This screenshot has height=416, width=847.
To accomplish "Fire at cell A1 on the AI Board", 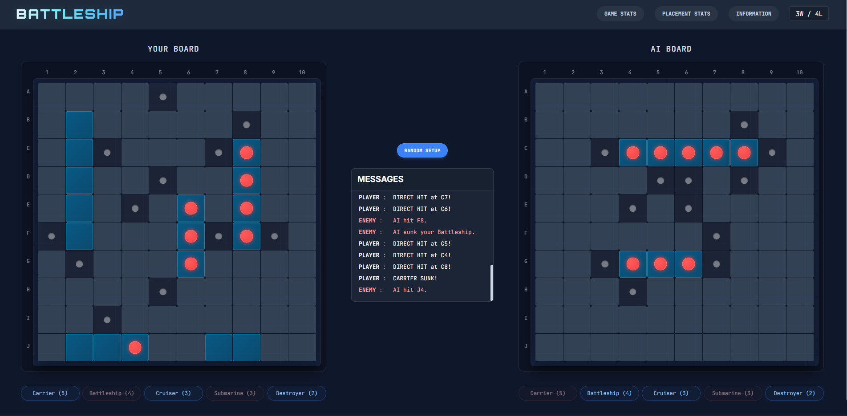I will click(549, 97).
